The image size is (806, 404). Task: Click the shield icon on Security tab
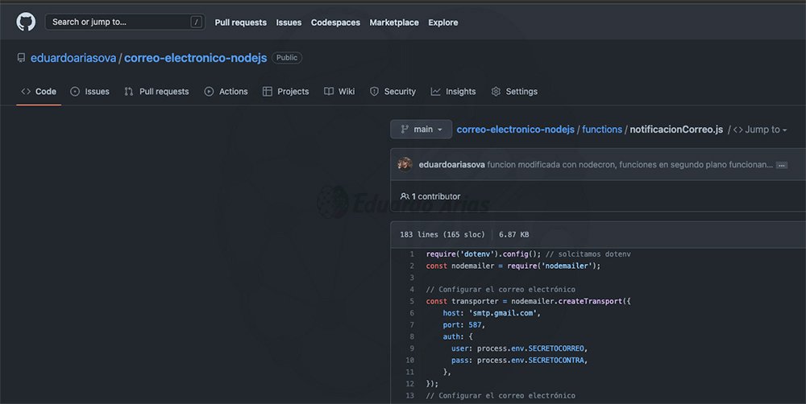pos(374,92)
